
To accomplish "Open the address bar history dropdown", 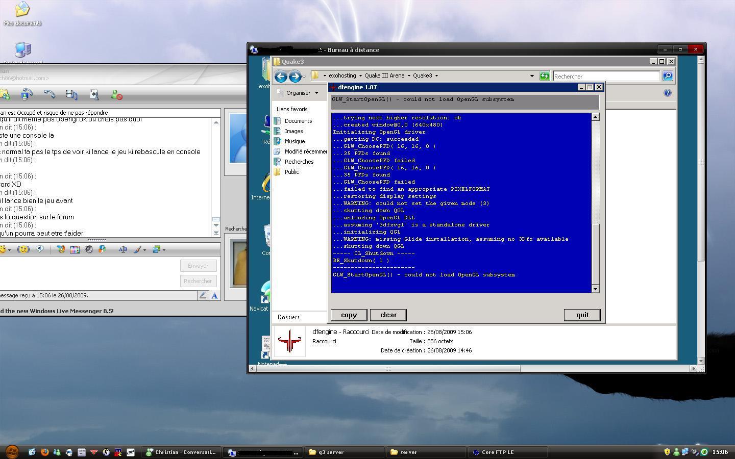I will pos(532,76).
